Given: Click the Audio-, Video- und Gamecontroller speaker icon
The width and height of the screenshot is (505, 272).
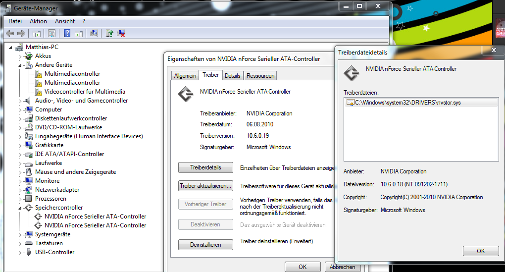Looking at the screenshot, I should coord(29,101).
